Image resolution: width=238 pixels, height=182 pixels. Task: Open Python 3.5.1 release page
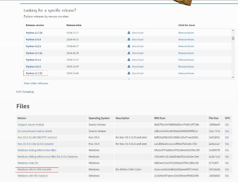[x=34, y=67]
